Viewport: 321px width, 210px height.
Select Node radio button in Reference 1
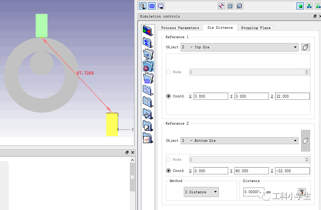tap(168, 72)
